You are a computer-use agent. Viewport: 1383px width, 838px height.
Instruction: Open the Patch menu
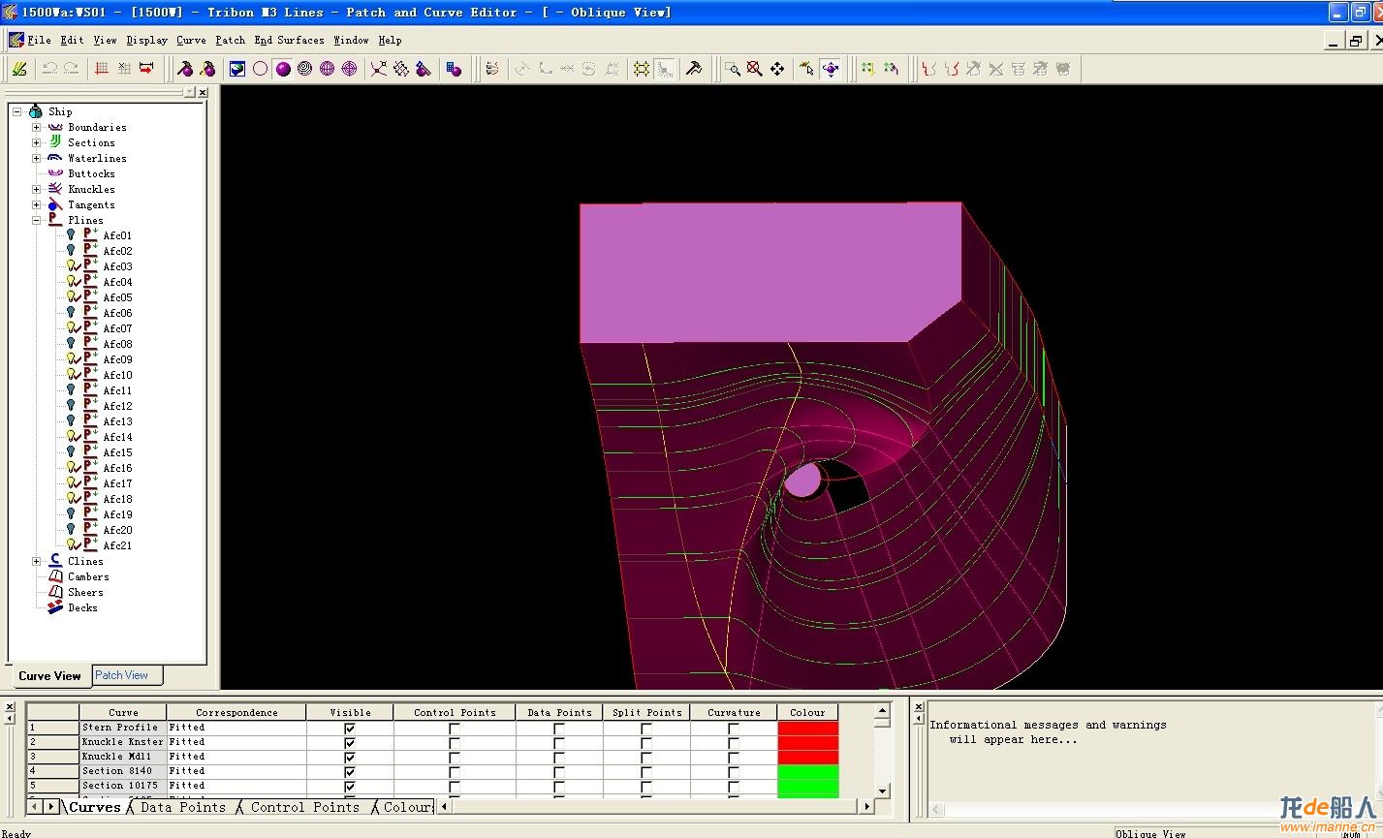230,40
